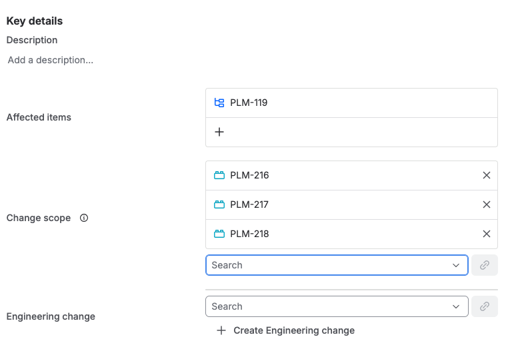Click the Change scope label
This screenshot has height=345, width=518.
click(38, 218)
